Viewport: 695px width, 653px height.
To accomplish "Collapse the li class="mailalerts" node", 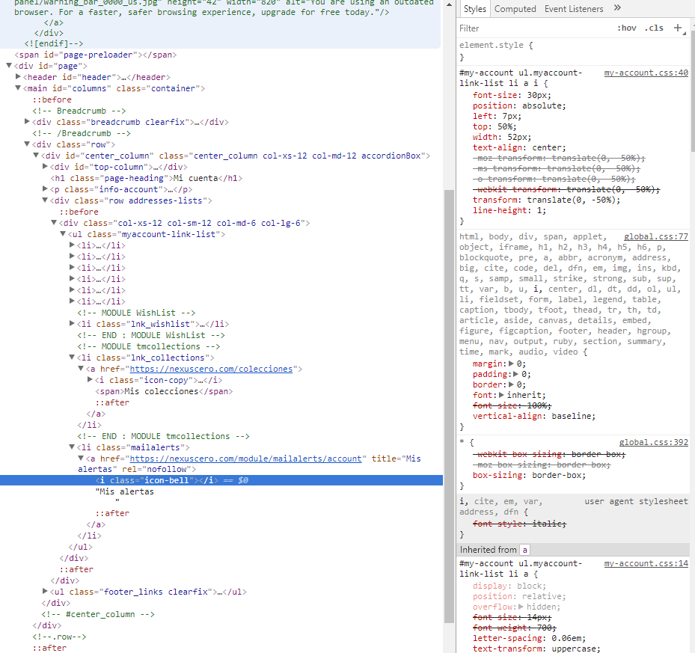I will [x=72, y=447].
